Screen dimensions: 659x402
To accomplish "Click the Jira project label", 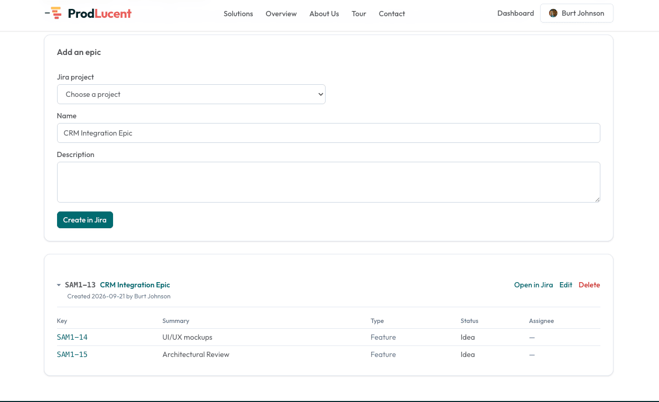I will click(75, 77).
